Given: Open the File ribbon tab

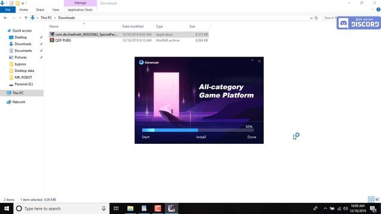Looking at the screenshot, I should 8,10.
